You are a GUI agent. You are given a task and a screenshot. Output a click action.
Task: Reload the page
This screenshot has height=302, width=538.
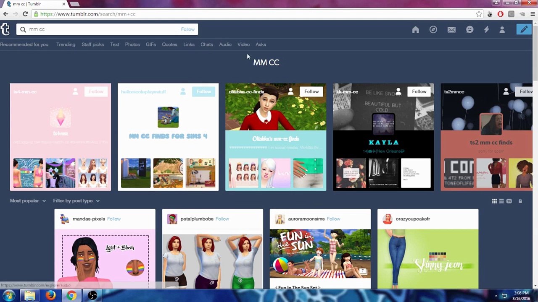pyautogui.click(x=25, y=14)
